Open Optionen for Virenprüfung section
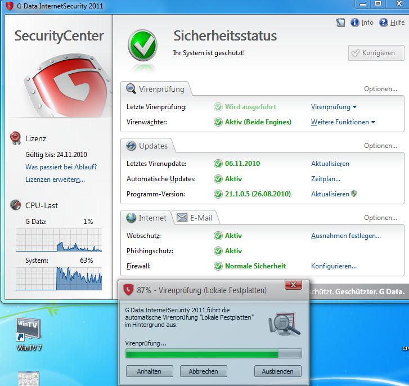The image size is (409, 386). [380, 89]
